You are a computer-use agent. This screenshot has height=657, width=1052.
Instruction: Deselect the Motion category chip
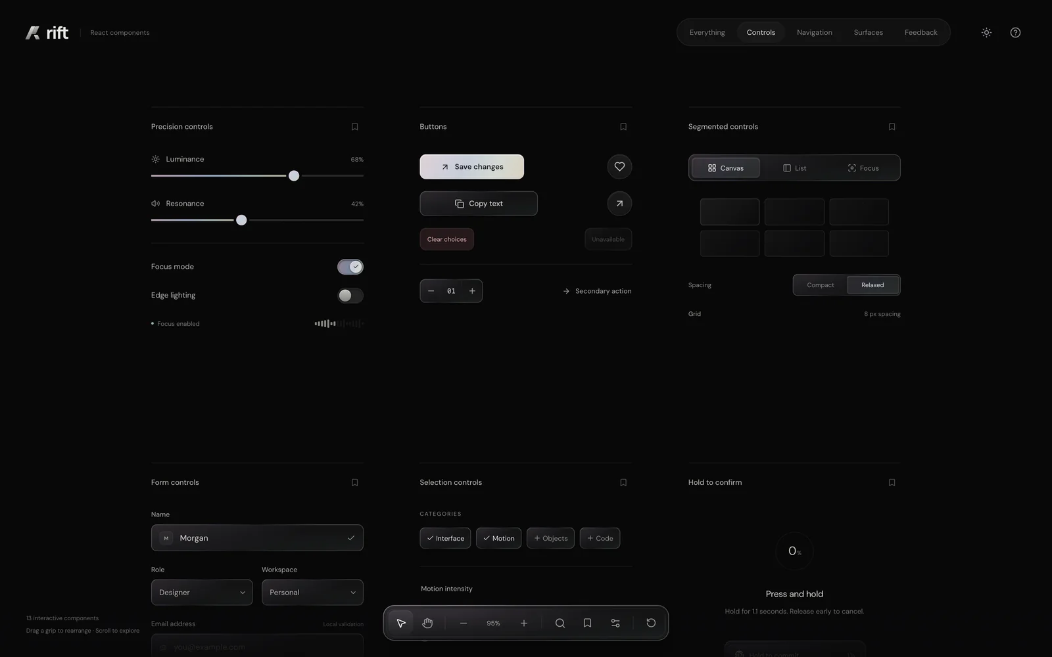[x=499, y=538]
